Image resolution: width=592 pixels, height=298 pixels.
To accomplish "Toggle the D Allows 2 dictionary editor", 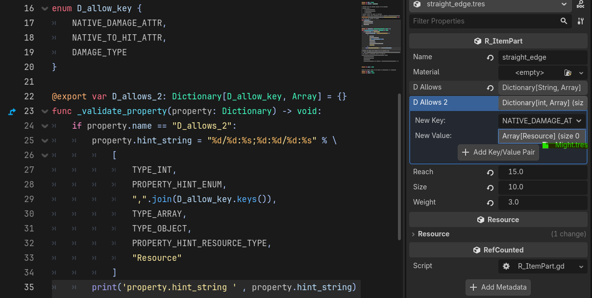I will (x=543, y=103).
